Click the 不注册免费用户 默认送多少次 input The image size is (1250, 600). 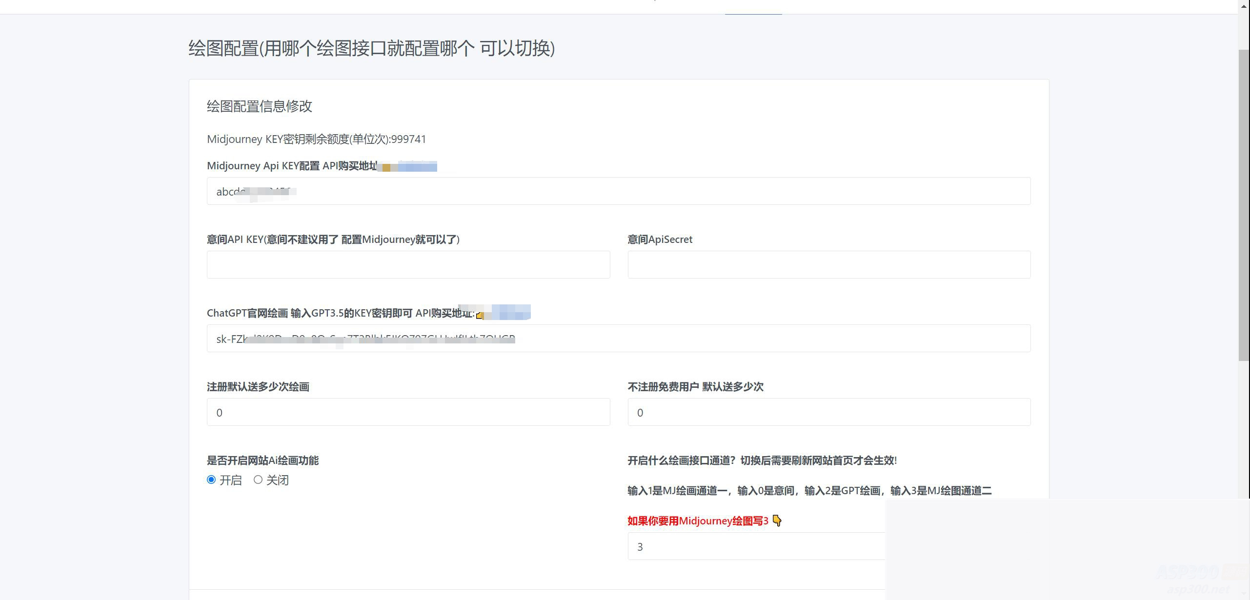828,412
